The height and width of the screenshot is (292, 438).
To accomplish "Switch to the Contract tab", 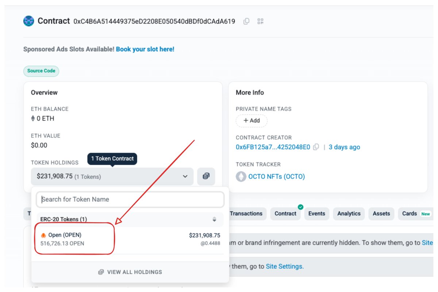I will coord(285,214).
